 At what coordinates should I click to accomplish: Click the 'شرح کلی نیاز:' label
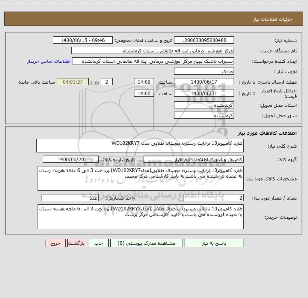[282, 146]
